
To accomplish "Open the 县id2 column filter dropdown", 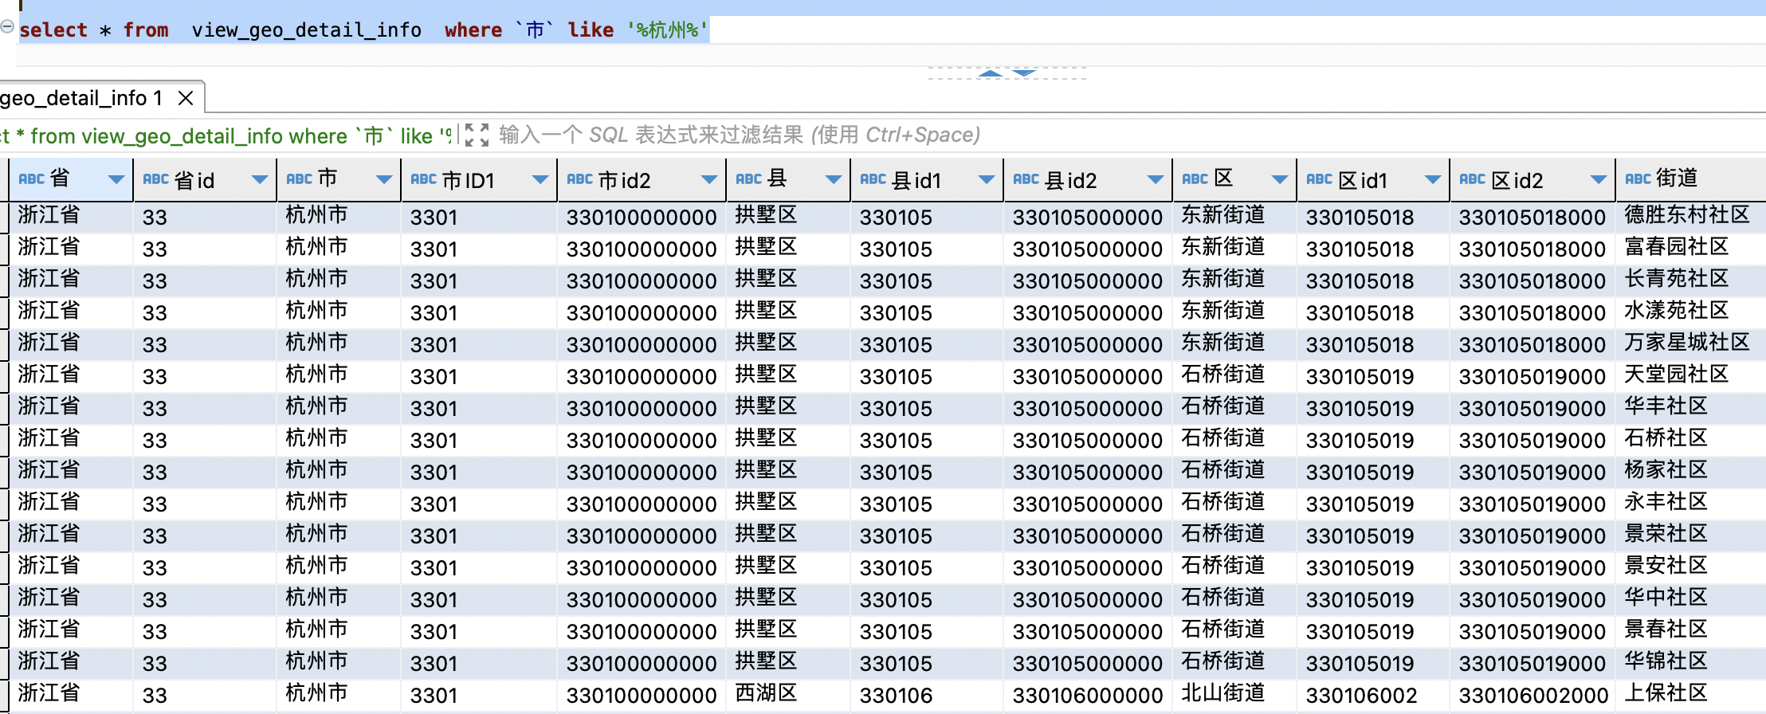I will tap(1156, 179).
